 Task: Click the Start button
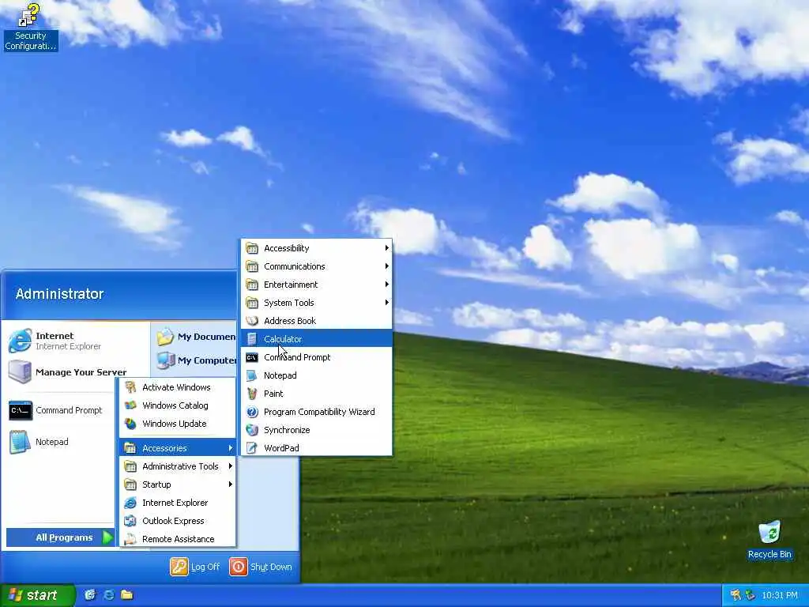click(x=38, y=595)
